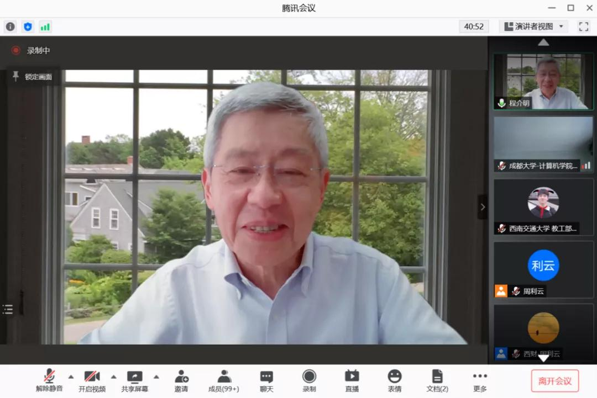Click 离开会议 to leave meeting
Image resolution: width=597 pixels, height=398 pixels.
tap(554, 381)
